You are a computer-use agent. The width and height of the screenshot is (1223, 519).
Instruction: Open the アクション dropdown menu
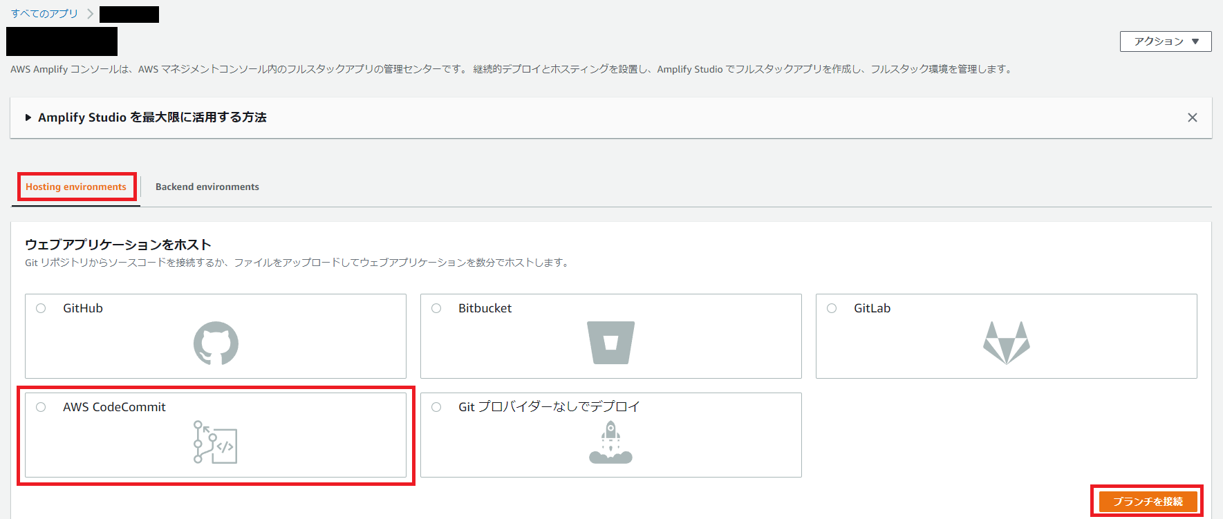click(1166, 41)
